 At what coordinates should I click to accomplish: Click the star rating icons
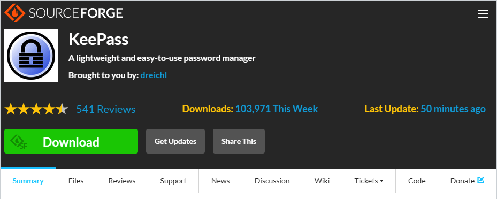(x=36, y=109)
